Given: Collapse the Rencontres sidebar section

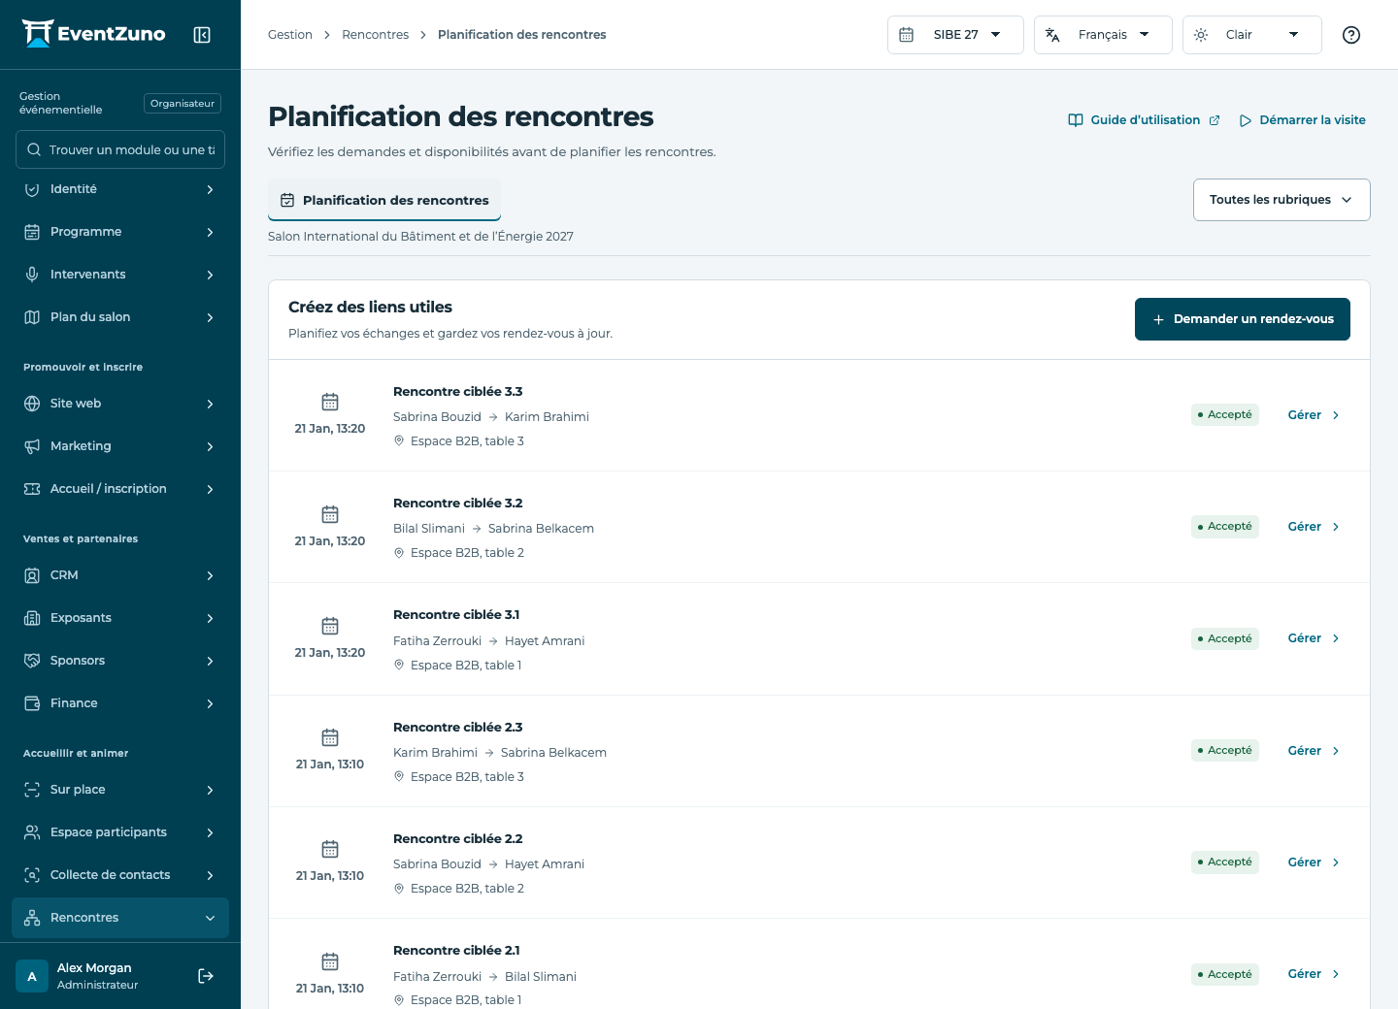Looking at the screenshot, I should (x=120, y=918).
